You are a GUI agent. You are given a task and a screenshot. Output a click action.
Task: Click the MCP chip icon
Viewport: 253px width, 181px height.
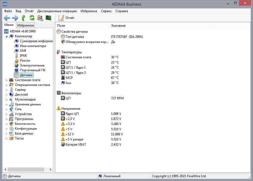click(x=63, y=78)
